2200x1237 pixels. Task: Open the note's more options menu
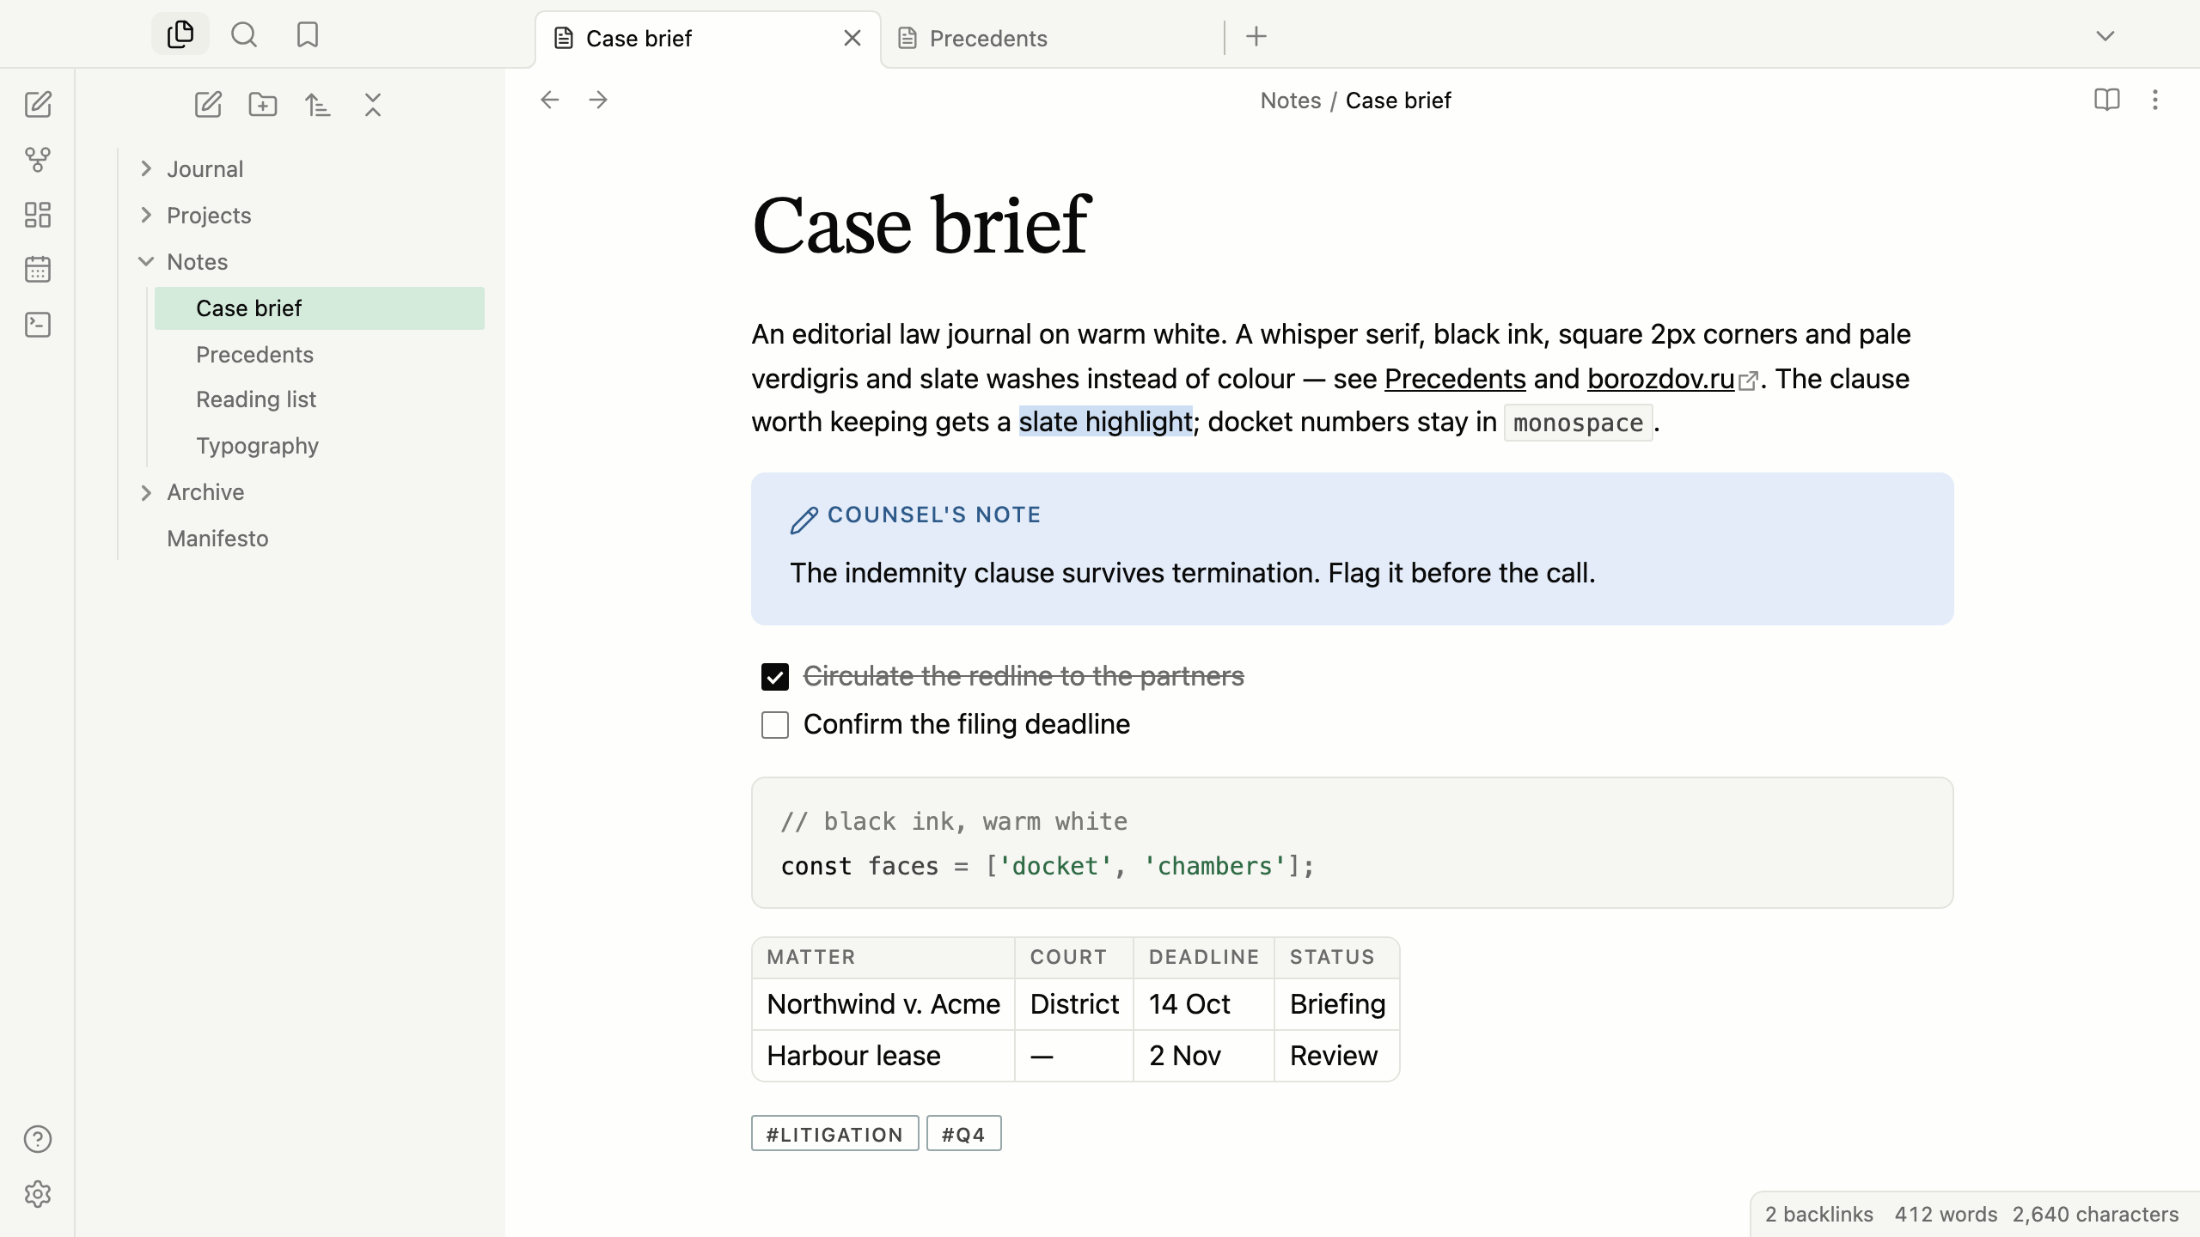click(x=2155, y=100)
